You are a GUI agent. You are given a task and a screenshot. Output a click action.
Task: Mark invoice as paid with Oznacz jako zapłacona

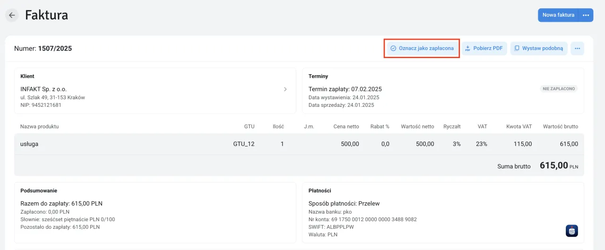click(x=422, y=48)
